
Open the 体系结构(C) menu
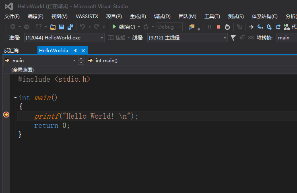265,16
